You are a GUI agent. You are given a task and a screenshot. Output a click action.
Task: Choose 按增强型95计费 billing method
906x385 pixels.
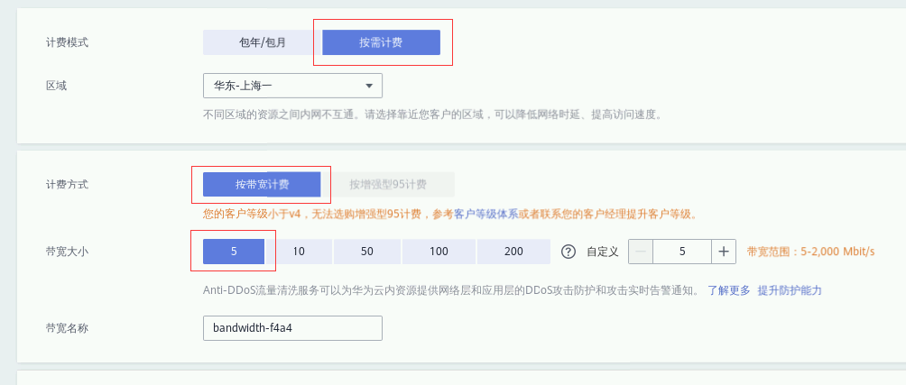click(388, 184)
